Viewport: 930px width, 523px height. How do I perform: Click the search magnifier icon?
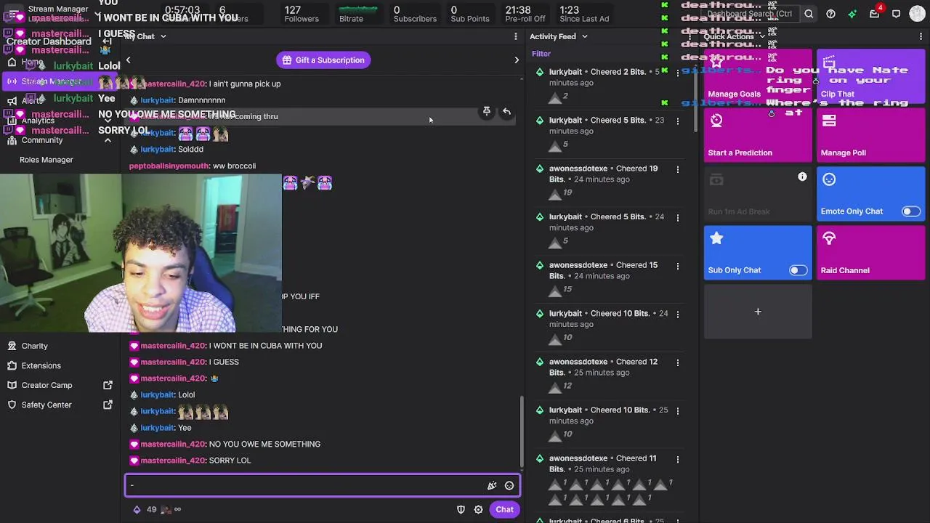point(808,14)
